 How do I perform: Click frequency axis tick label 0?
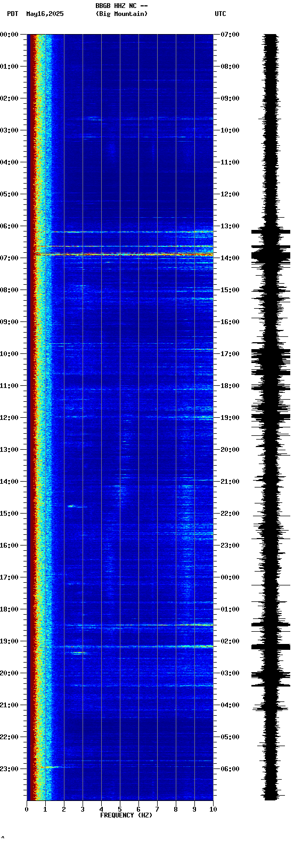[x=27, y=809]
